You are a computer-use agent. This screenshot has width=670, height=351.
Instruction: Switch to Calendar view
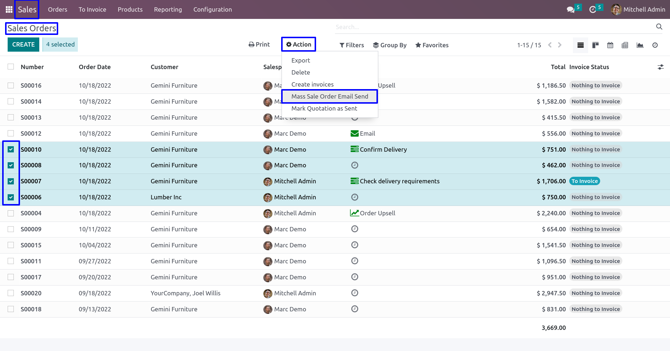tap(610, 45)
